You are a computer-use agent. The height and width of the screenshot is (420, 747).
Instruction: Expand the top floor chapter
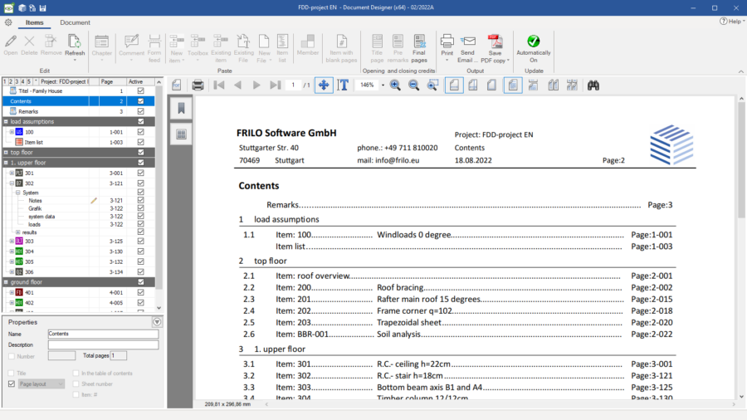tap(6, 153)
